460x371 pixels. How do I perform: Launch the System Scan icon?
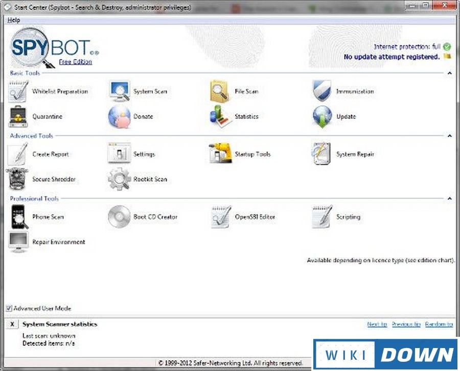coord(120,91)
